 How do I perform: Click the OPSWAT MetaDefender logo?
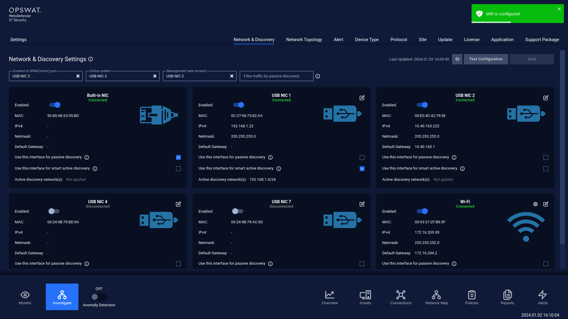(x=25, y=14)
